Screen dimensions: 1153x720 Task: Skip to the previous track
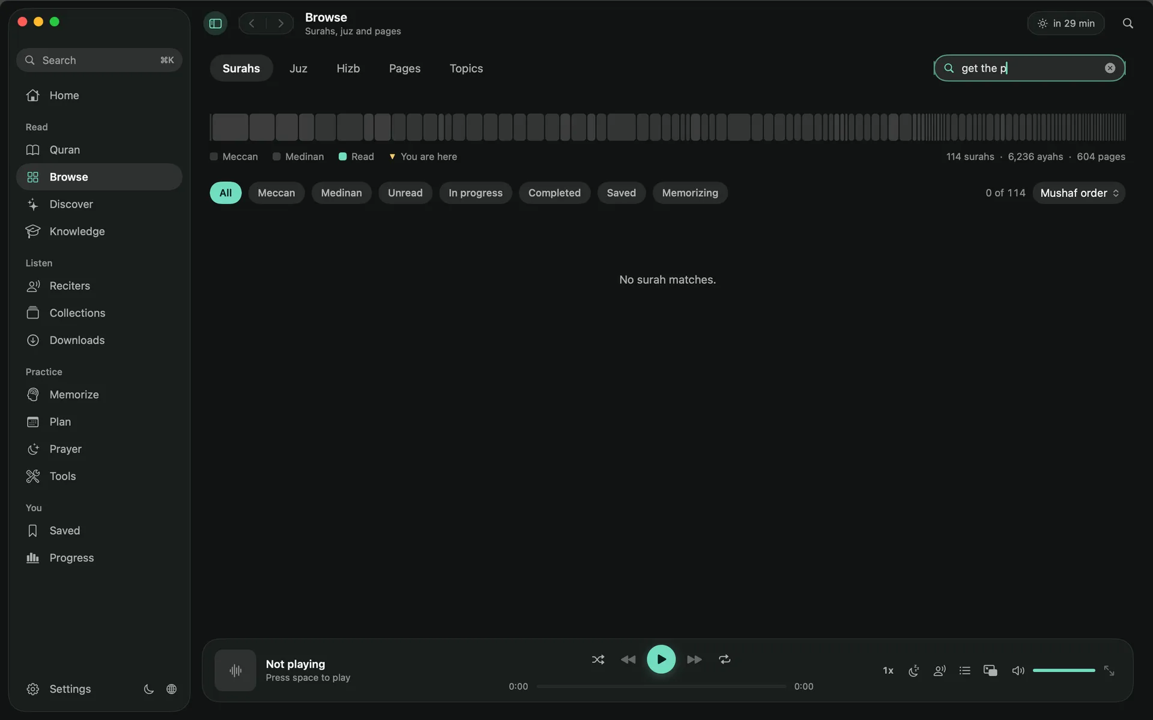click(628, 659)
